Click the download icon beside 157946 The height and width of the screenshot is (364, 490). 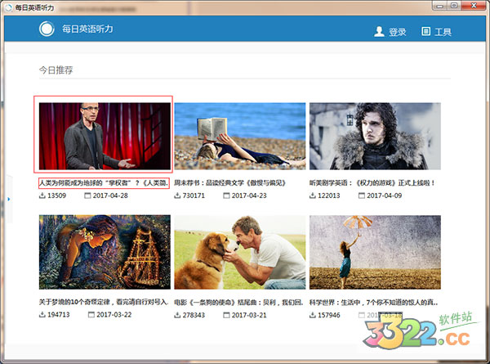coord(313,315)
